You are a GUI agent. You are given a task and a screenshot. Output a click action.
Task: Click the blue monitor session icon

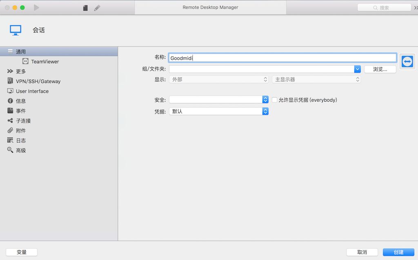(x=16, y=30)
